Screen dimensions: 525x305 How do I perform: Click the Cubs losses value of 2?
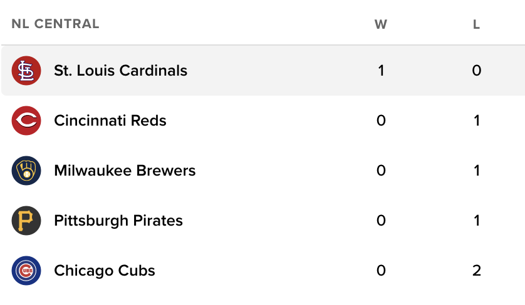(477, 271)
